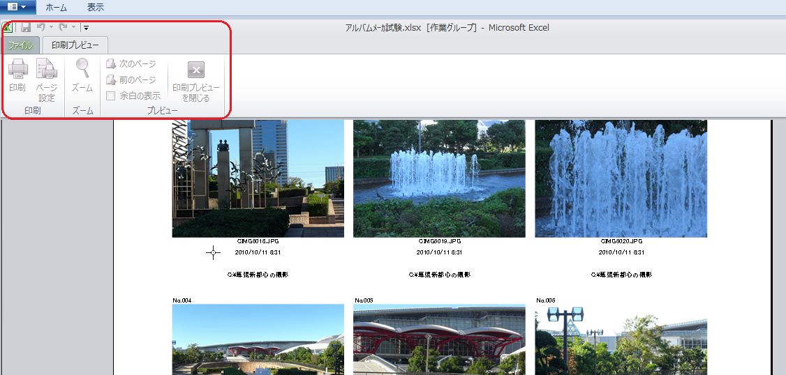Click the Excel logo icon in title bar
786x375 pixels.
point(7,27)
